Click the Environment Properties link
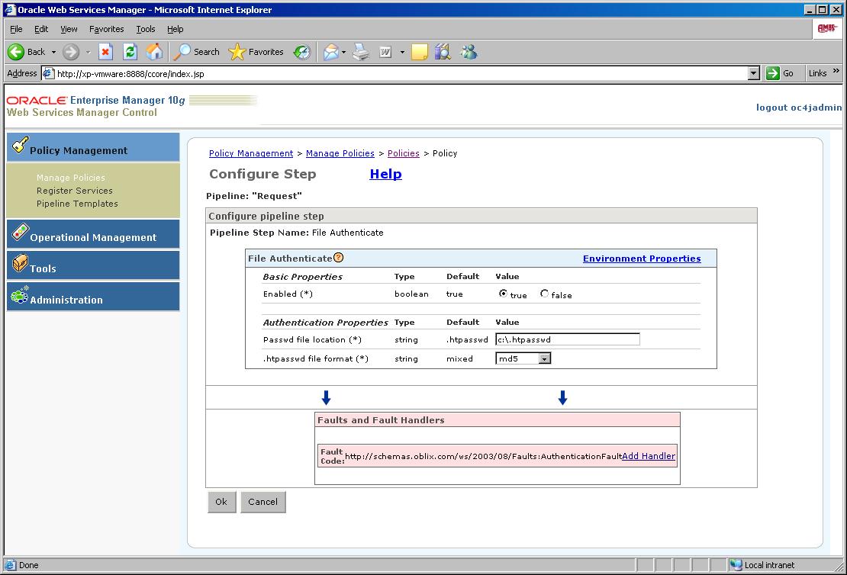847x575 pixels. point(641,259)
